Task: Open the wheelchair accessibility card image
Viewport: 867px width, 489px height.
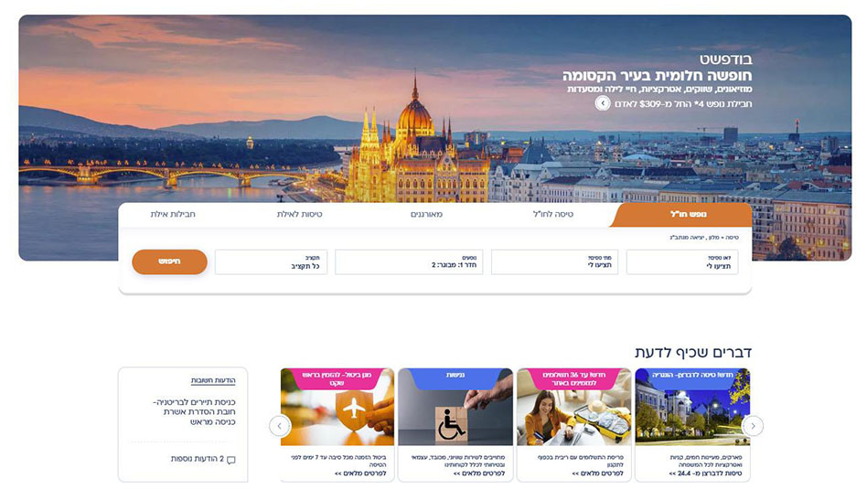Action: (x=455, y=408)
